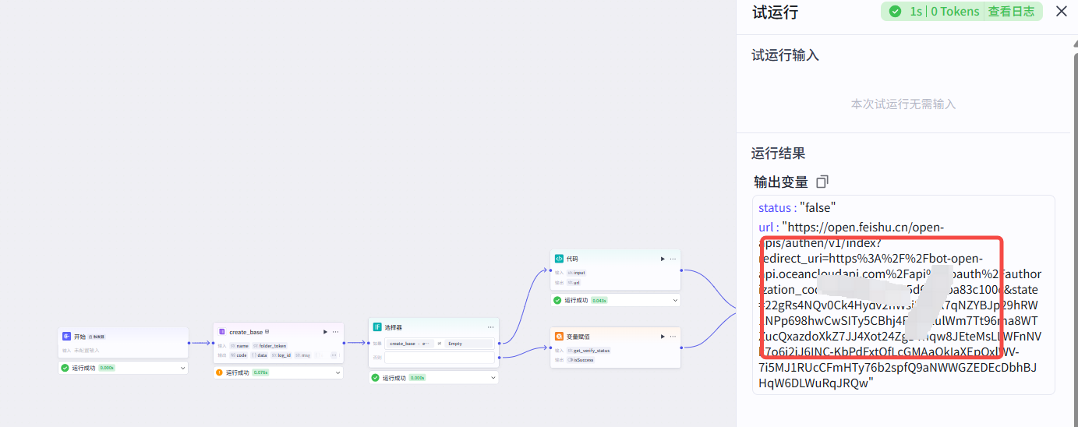Click the 0.043s duration badge under code node
This screenshot has height=427, width=1078.
[599, 300]
